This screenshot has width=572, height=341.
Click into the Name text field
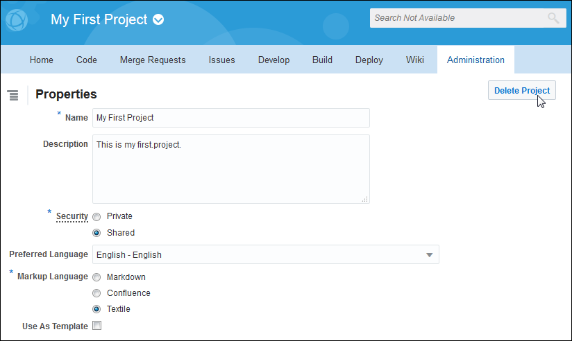231,118
